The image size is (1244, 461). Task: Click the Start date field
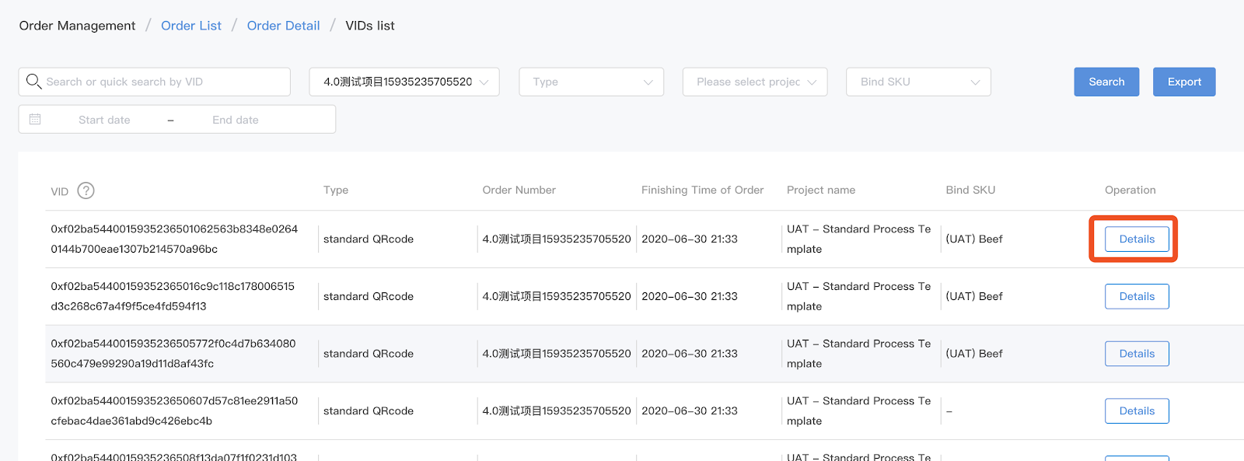pos(104,120)
